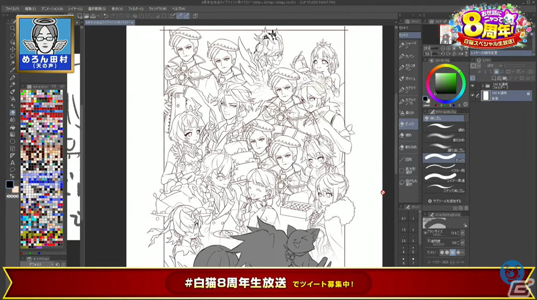Open the 編集(E) menu
Image resolution: width=537 pixels, height=300 pixels.
pos(31,8)
